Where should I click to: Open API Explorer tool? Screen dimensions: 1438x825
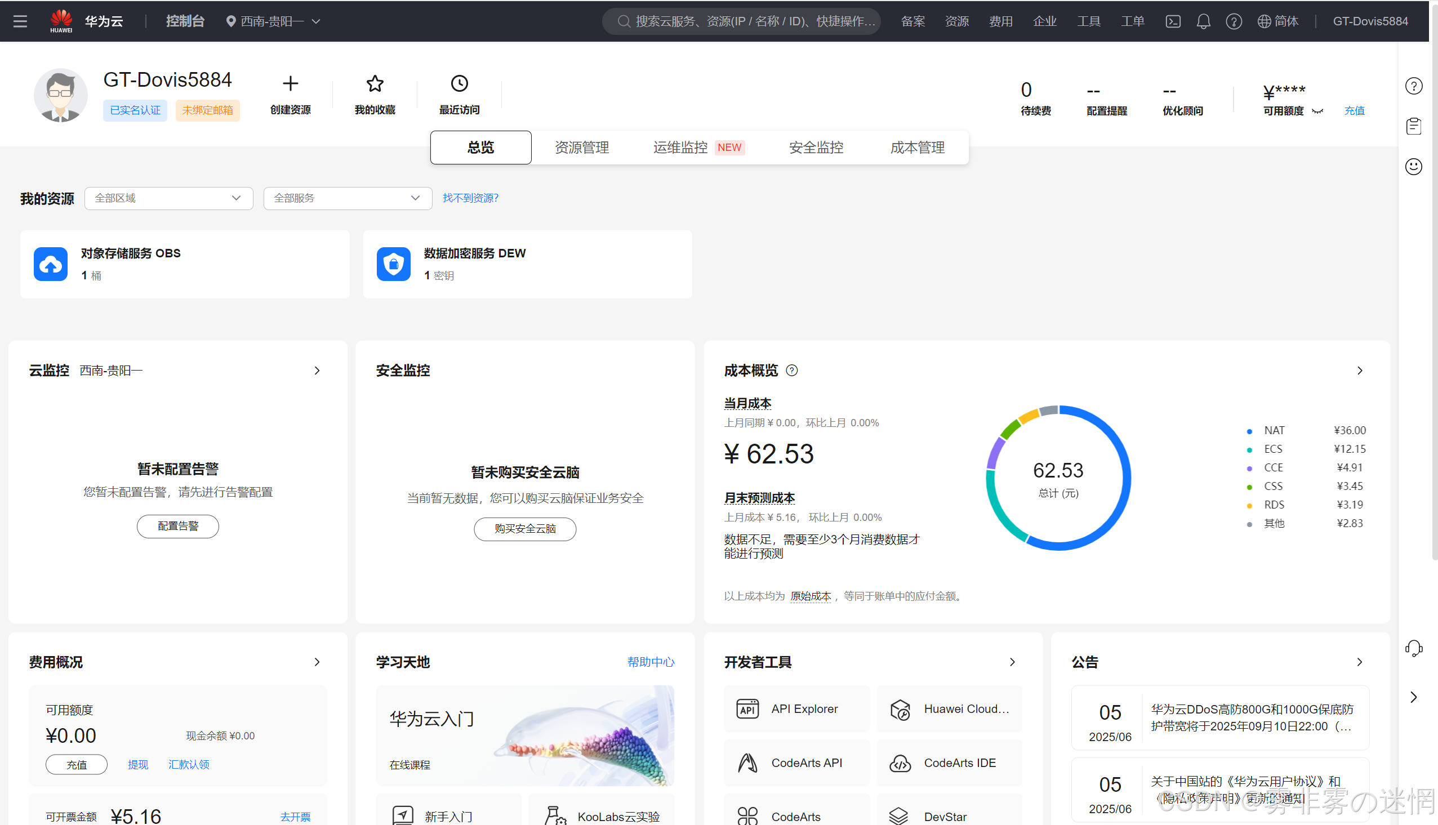coord(796,709)
